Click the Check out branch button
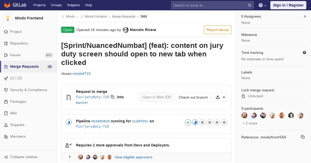Viewport: 311px width, 163px height. point(193,97)
